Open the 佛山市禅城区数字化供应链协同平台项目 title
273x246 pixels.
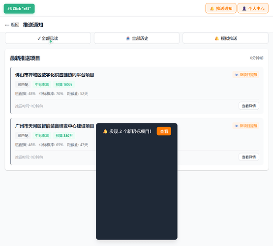[55, 75]
